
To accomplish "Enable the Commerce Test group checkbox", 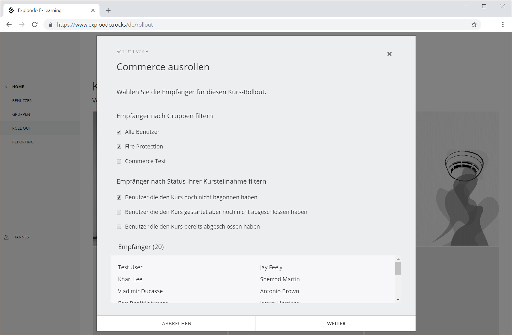I will (x=119, y=161).
